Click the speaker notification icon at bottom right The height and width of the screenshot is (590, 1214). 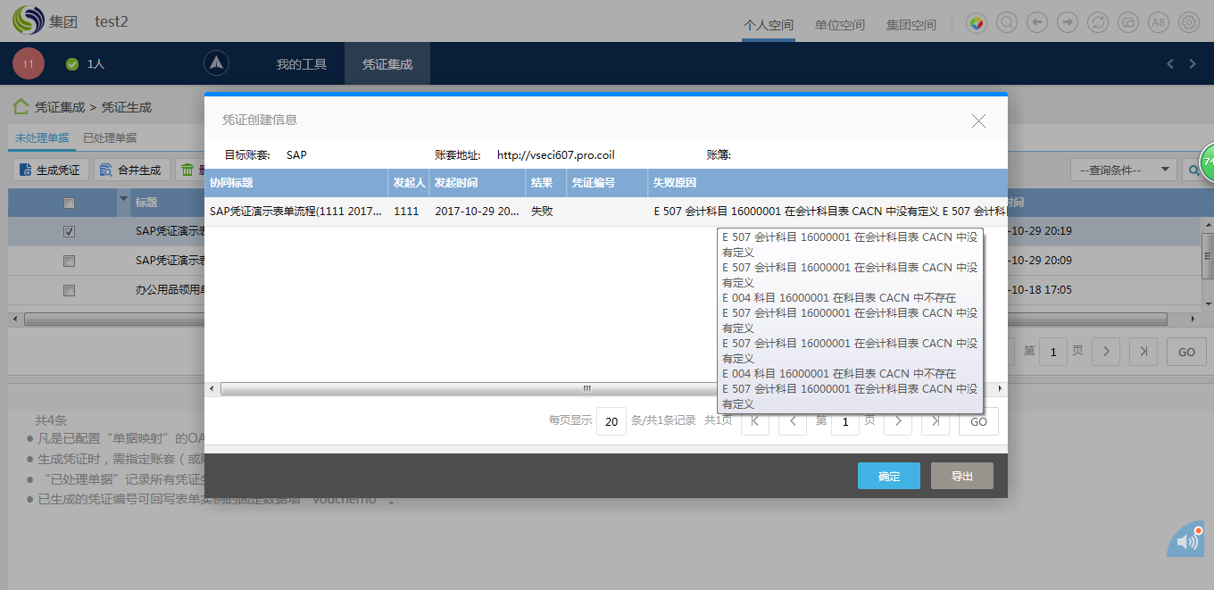(x=1186, y=539)
